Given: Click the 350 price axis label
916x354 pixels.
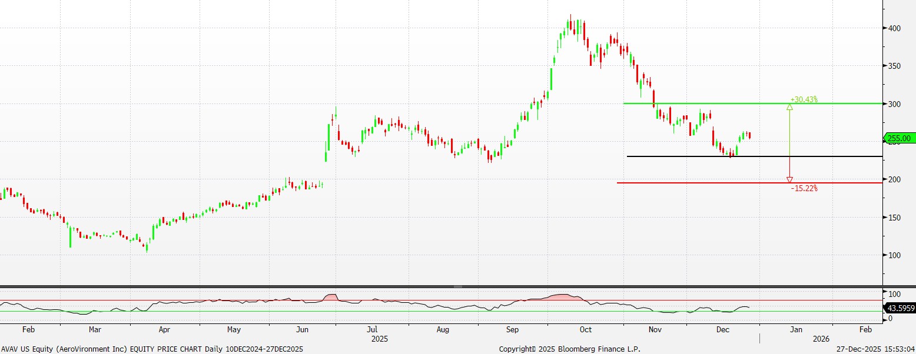Looking at the screenshot, I should [x=895, y=66].
